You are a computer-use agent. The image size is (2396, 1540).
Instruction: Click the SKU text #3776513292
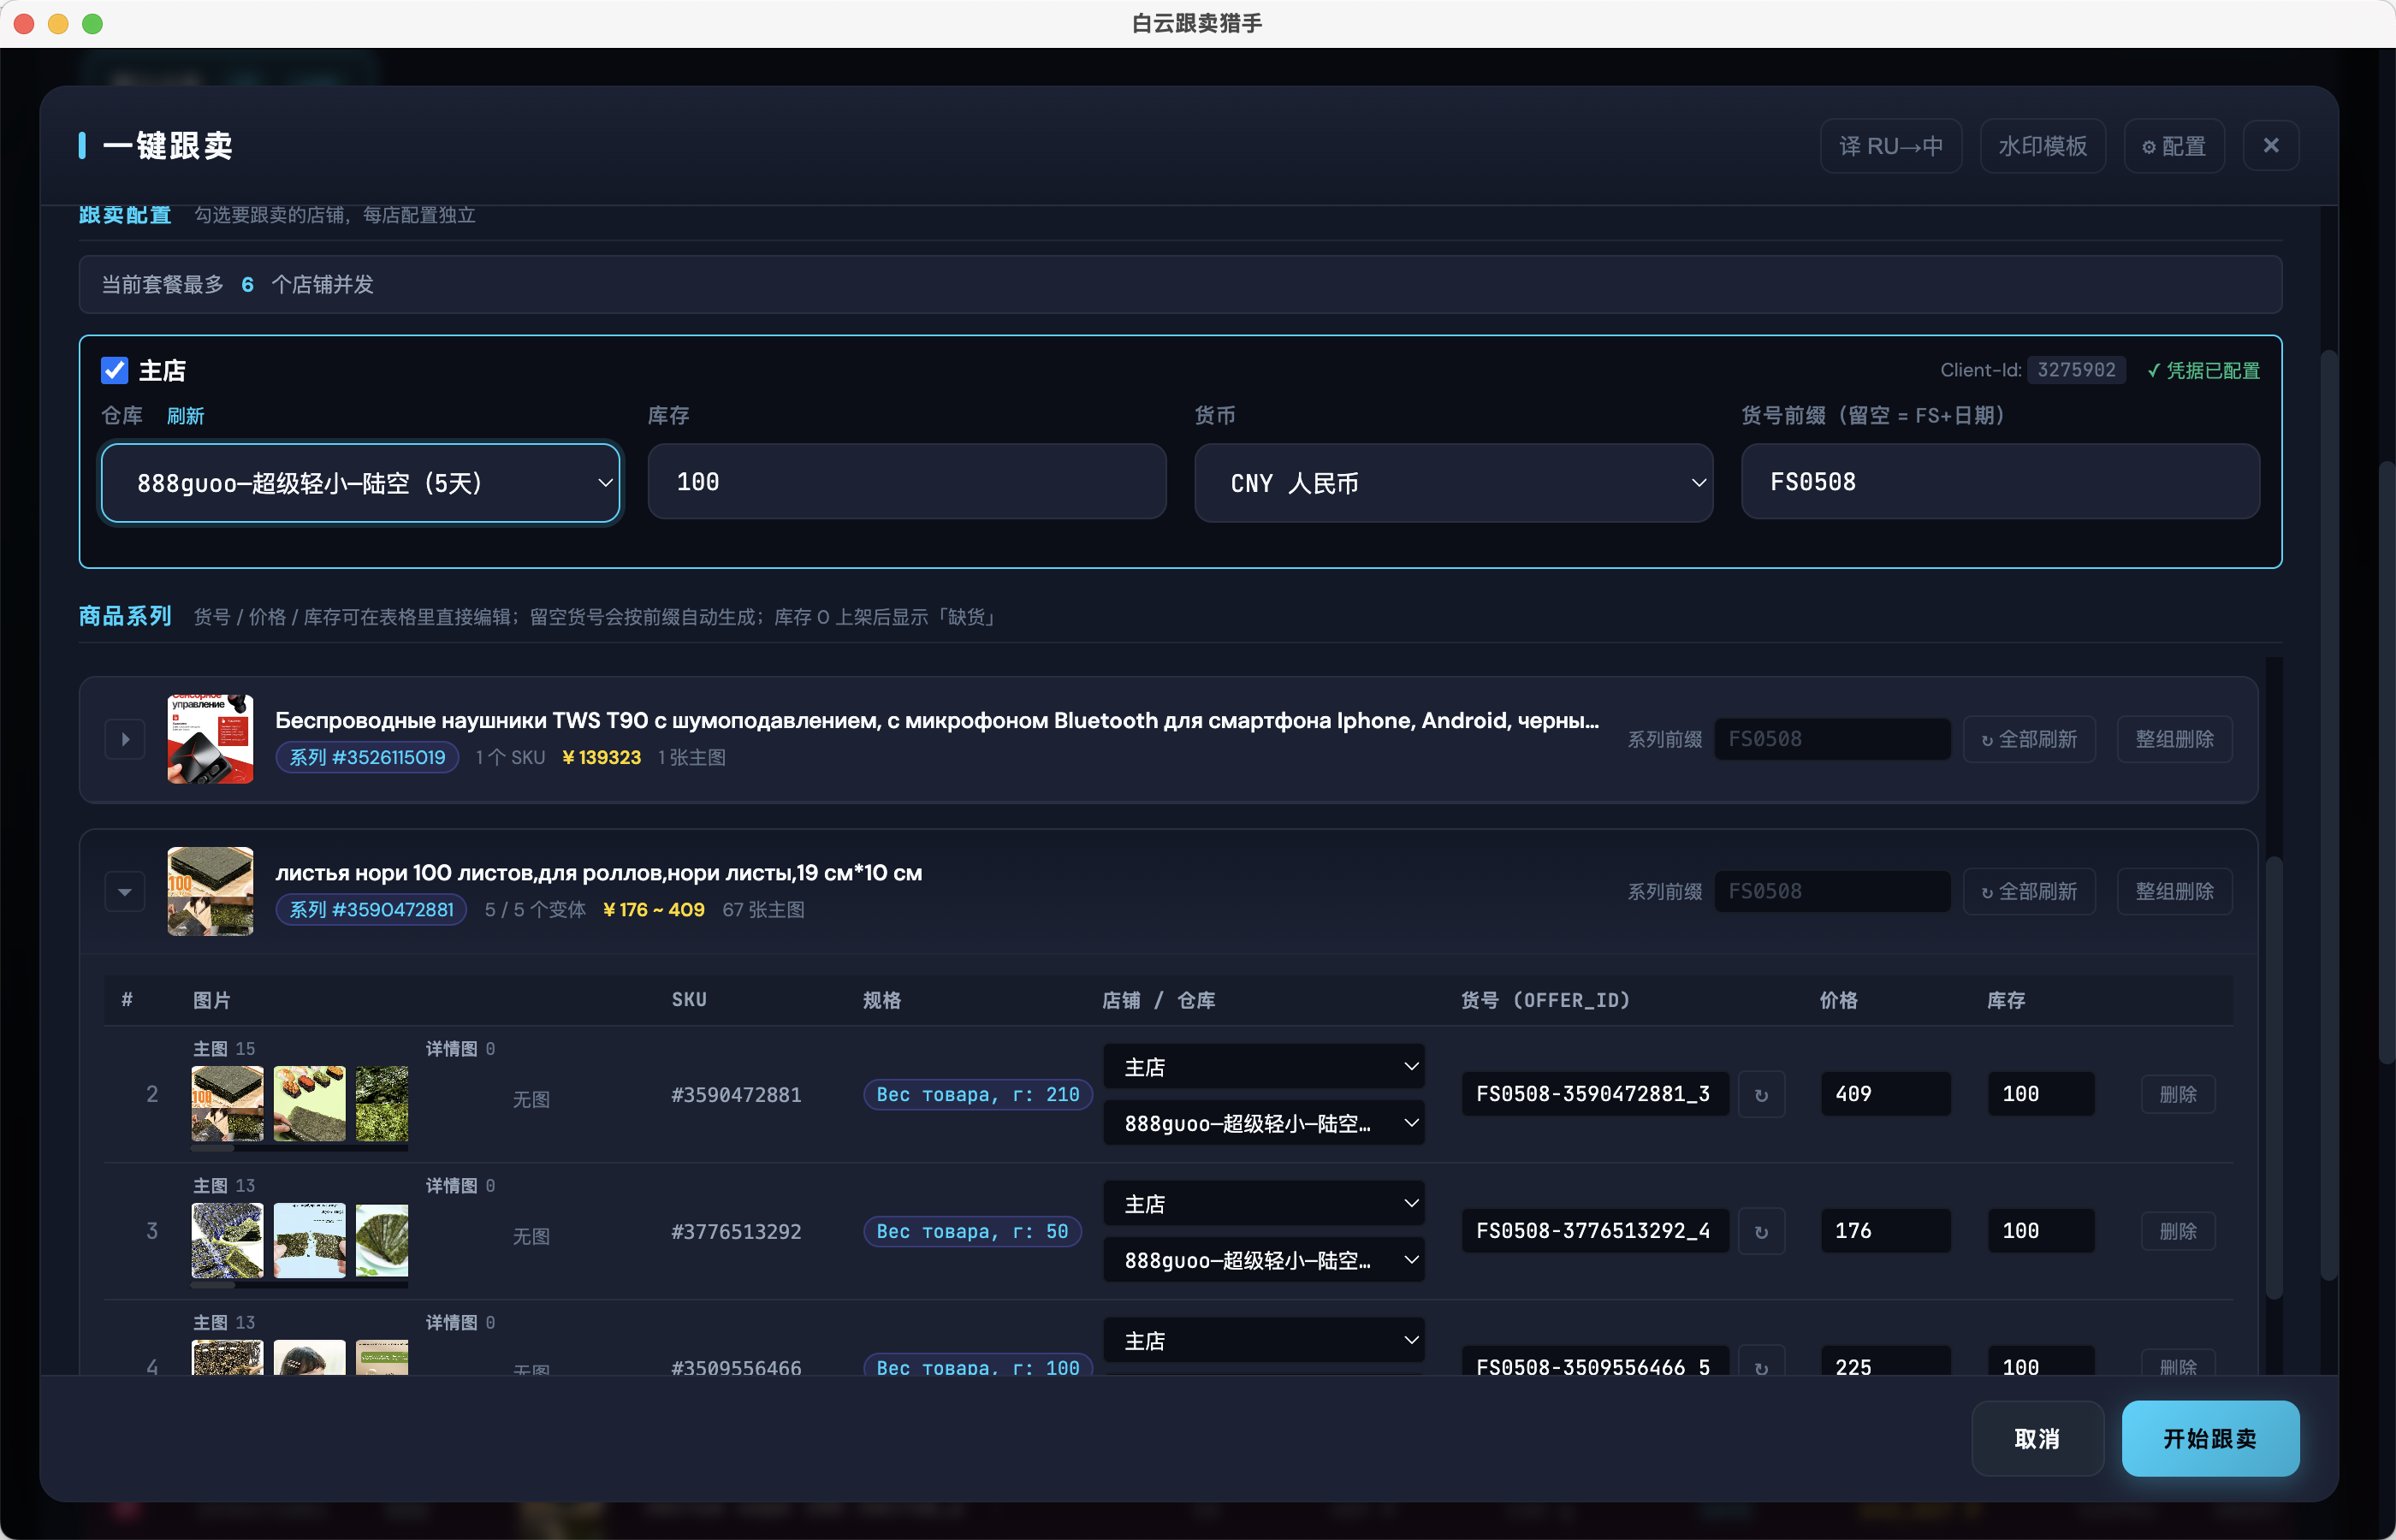[736, 1232]
